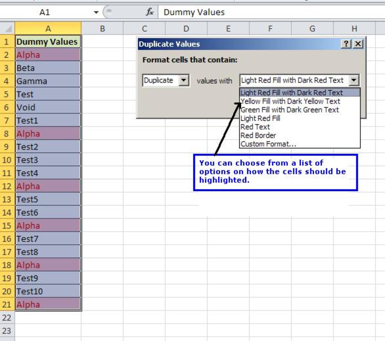385x341 pixels.
Task: Click the Select All corner button above row 1
Action: tap(6, 28)
